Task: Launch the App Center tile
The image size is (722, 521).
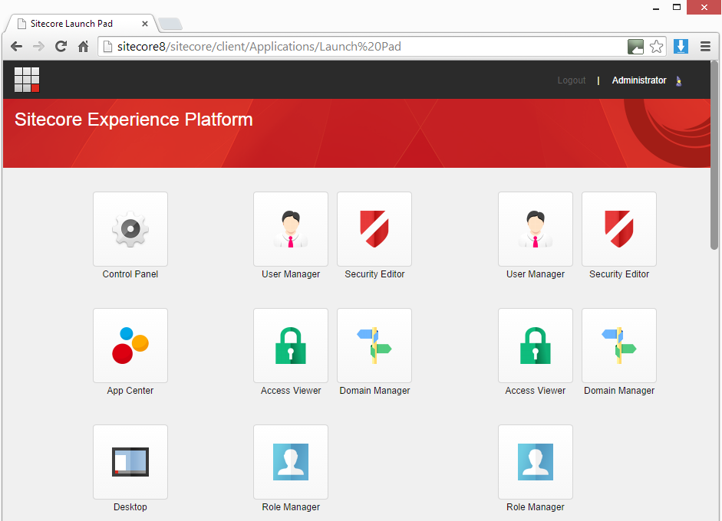Action: click(130, 346)
